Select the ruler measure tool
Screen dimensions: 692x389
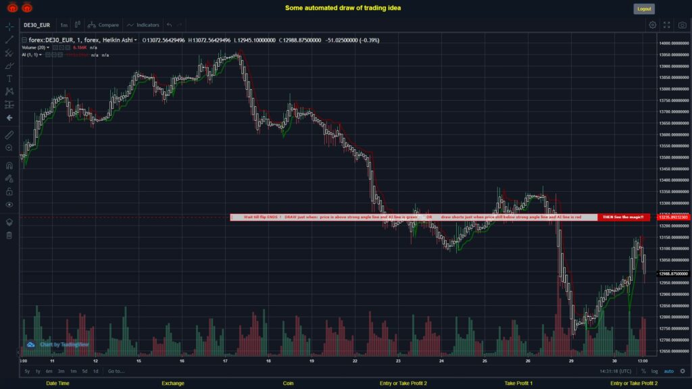tap(9, 135)
